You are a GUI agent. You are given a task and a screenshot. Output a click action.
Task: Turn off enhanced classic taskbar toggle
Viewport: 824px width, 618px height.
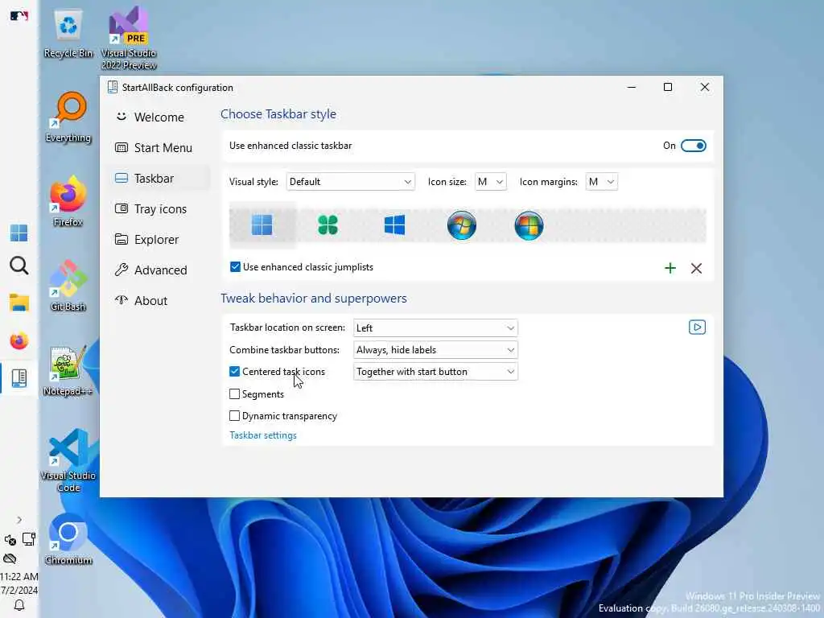point(693,146)
